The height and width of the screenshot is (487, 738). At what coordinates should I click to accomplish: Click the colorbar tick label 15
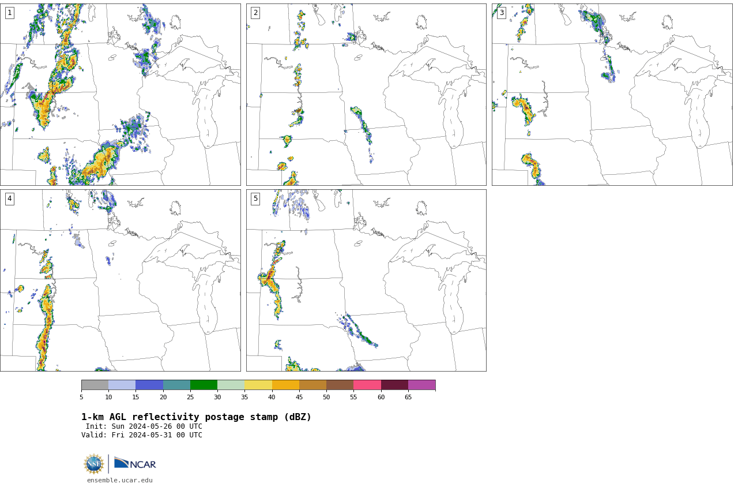pyautogui.click(x=135, y=397)
